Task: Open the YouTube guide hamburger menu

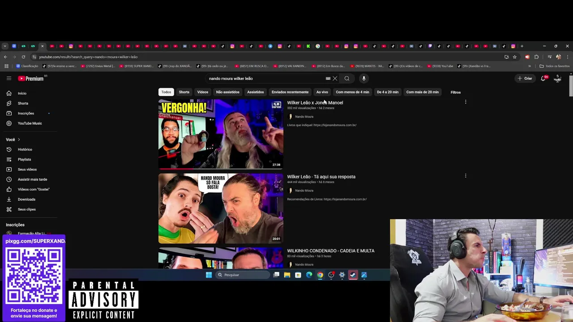Action: tap(9, 78)
